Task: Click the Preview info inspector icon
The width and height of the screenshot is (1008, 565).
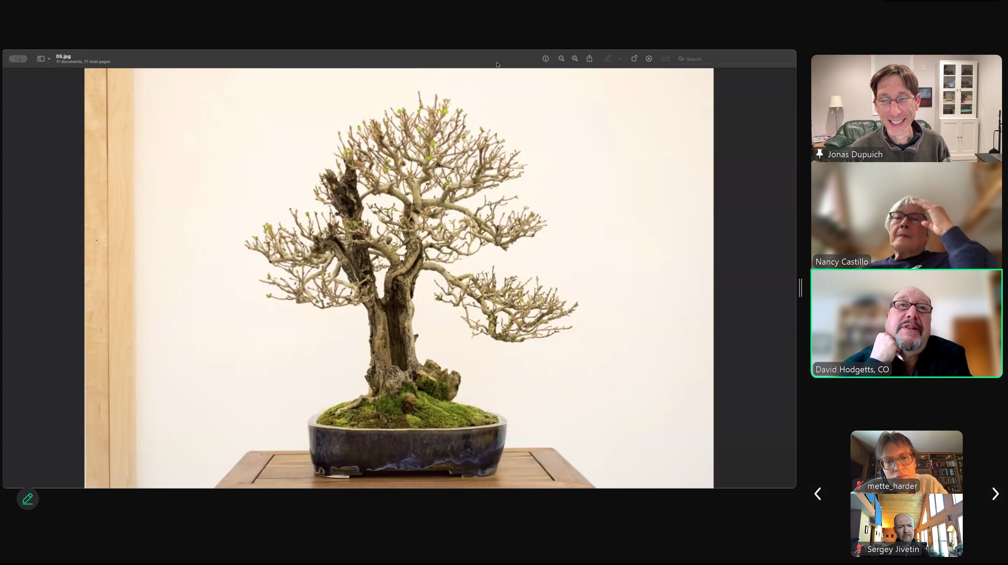Action: coord(545,59)
